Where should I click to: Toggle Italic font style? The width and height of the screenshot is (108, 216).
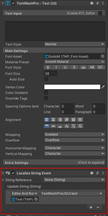[x=56, y=67]
